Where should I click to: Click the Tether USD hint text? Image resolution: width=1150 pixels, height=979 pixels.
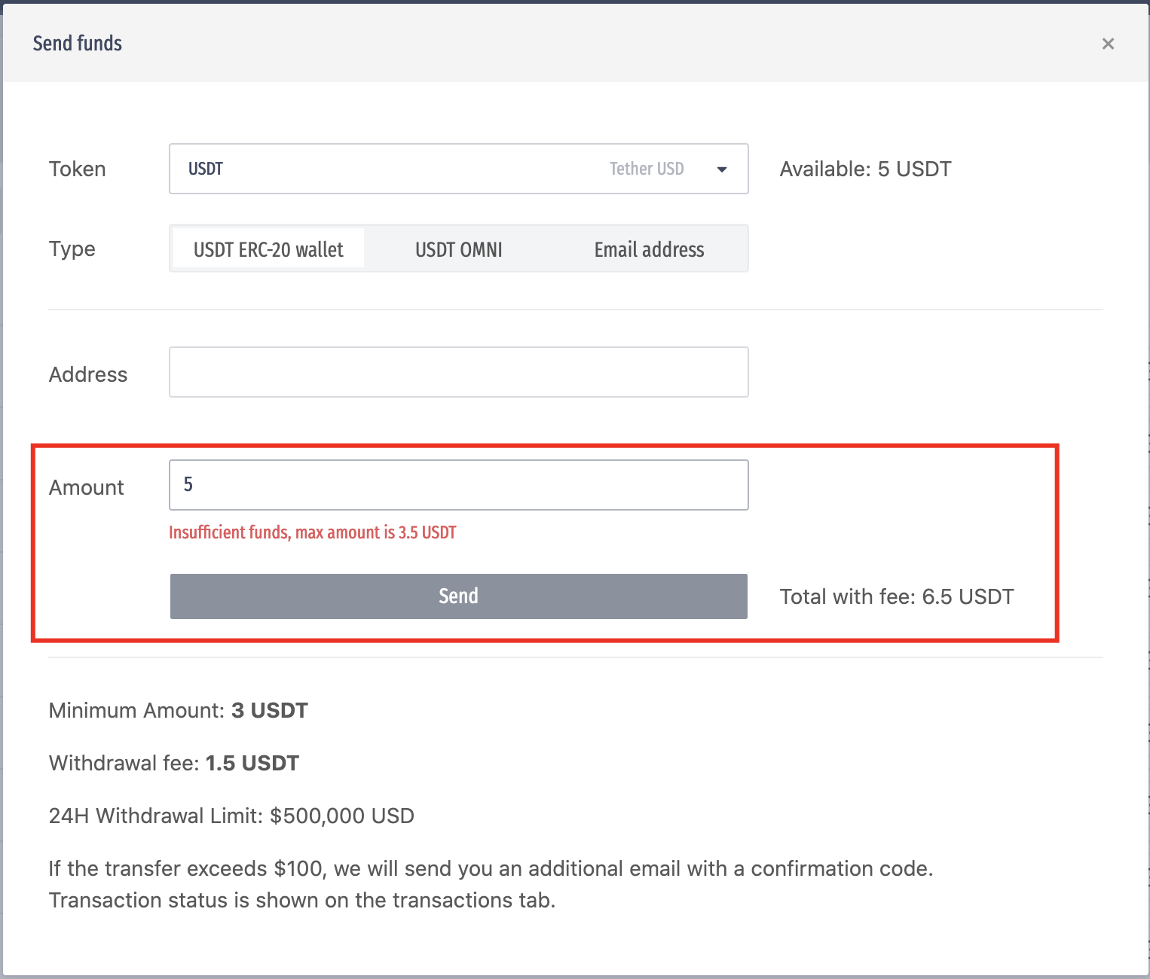(646, 169)
